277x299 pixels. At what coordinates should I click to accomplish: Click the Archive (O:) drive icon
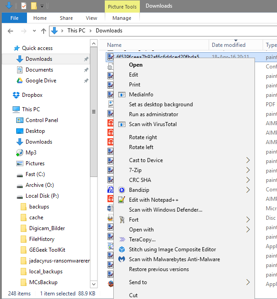tap(20, 186)
